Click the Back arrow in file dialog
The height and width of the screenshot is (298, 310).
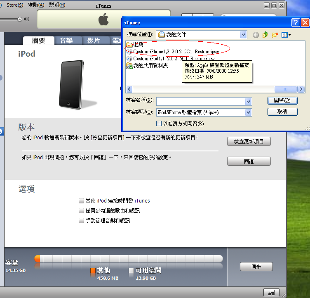(256, 35)
